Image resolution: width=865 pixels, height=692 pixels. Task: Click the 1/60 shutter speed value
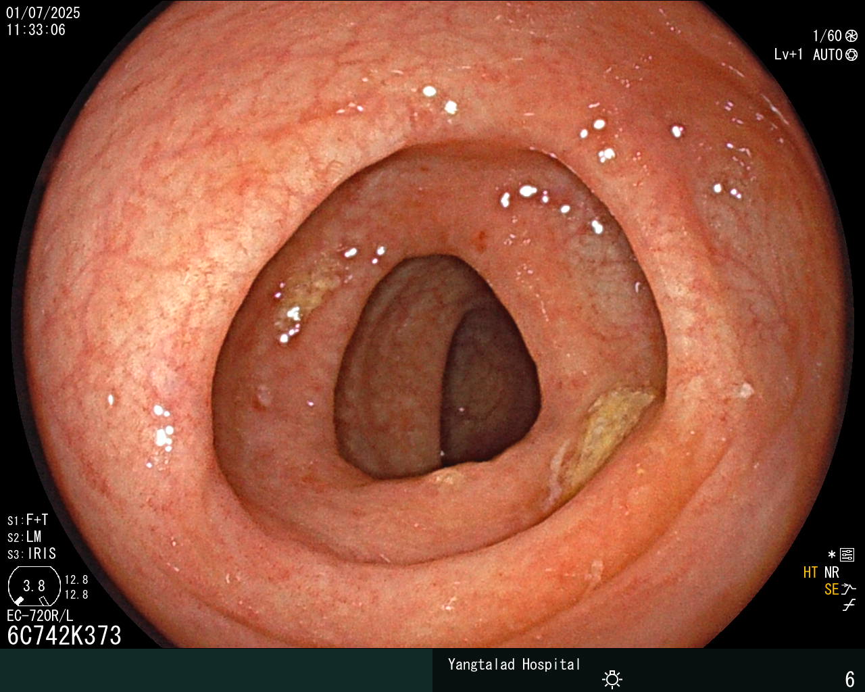827,36
